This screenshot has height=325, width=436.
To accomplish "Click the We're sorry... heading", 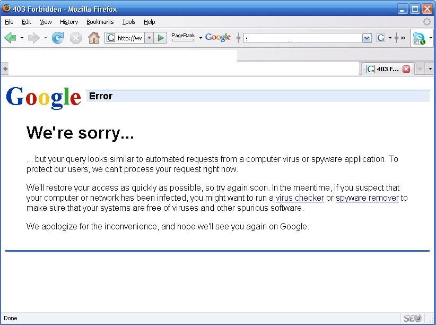I will tap(80, 133).
